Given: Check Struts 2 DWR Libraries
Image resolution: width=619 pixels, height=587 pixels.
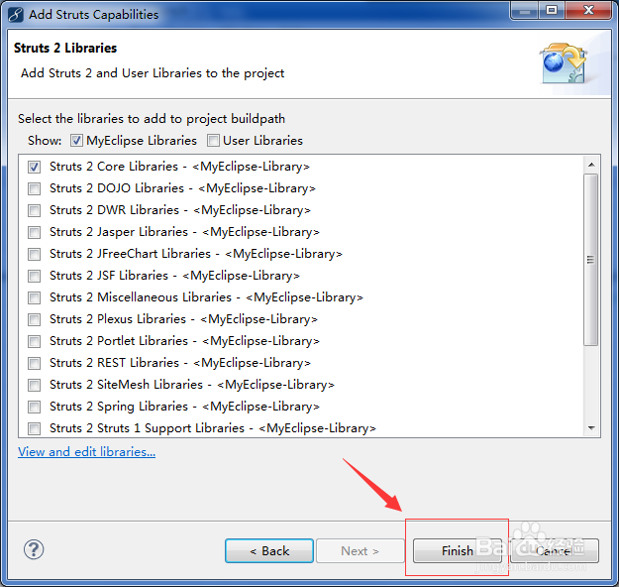Looking at the screenshot, I should (x=34, y=210).
